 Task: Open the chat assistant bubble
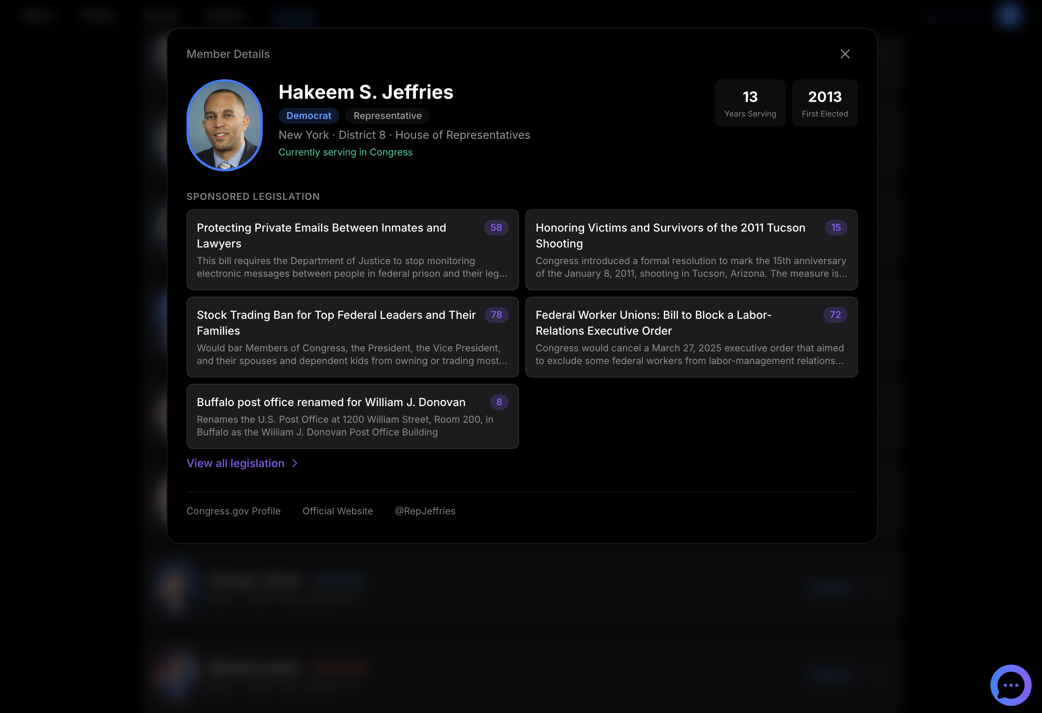click(x=1010, y=684)
